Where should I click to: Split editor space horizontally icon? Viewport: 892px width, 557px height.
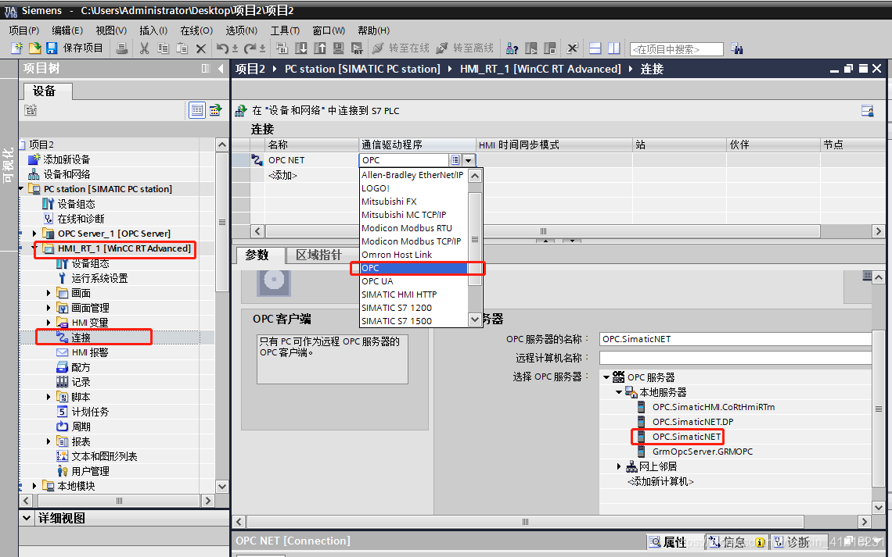tap(595, 48)
